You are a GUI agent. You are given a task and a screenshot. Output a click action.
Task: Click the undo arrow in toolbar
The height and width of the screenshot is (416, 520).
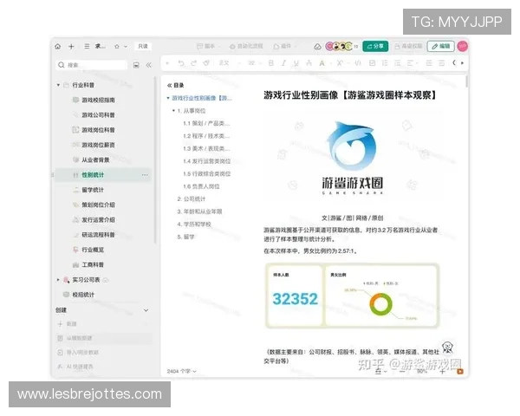click(181, 63)
